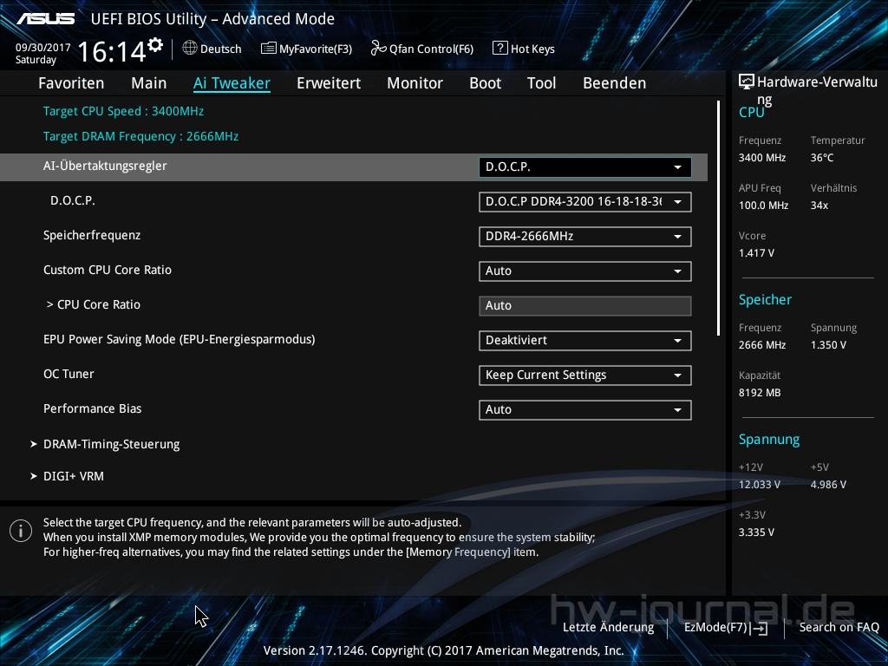Go to the Monitor tab
888x666 pixels.
coord(415,83)
